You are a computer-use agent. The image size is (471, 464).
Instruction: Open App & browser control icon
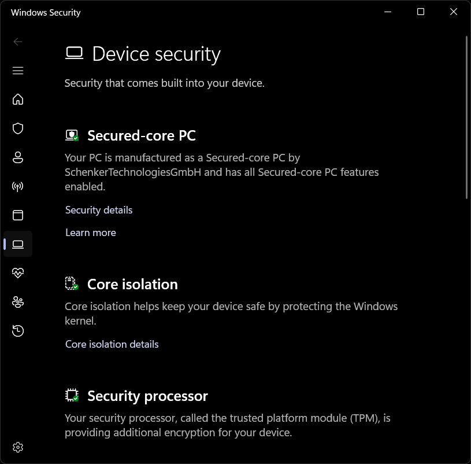(17, 215)
